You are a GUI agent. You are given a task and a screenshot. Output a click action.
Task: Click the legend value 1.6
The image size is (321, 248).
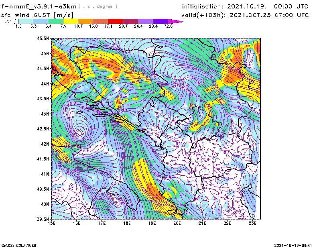tap(18, 26)
